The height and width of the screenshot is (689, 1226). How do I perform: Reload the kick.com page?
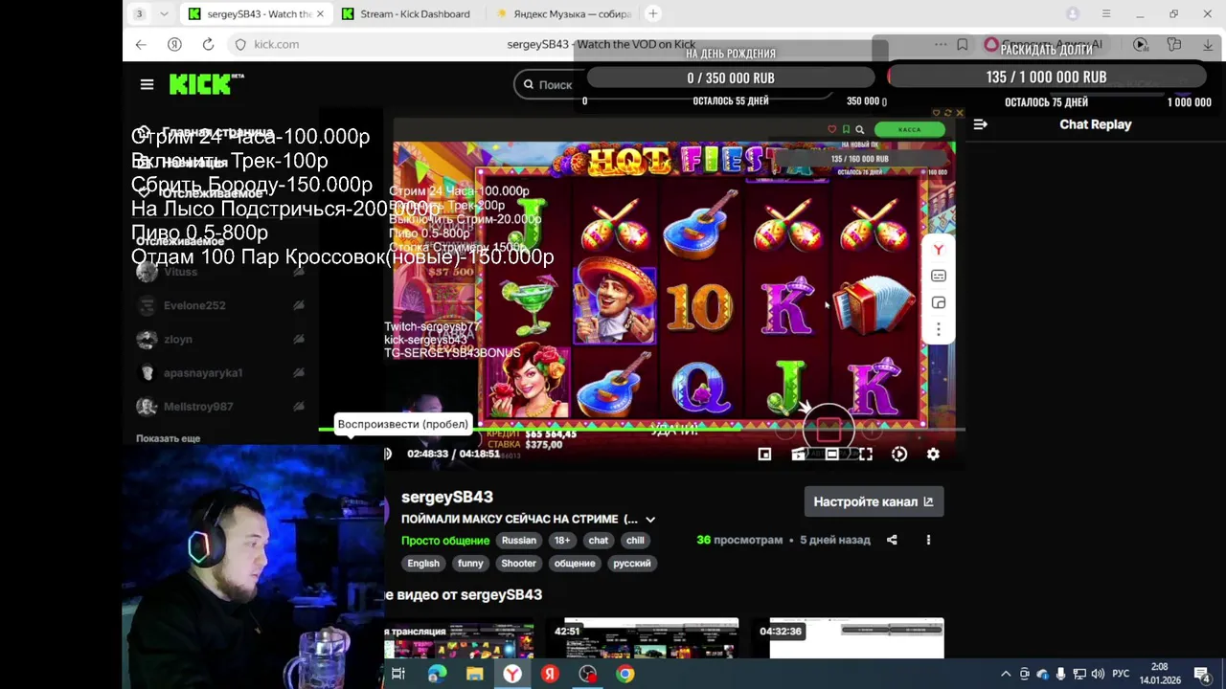click(208, 44)
